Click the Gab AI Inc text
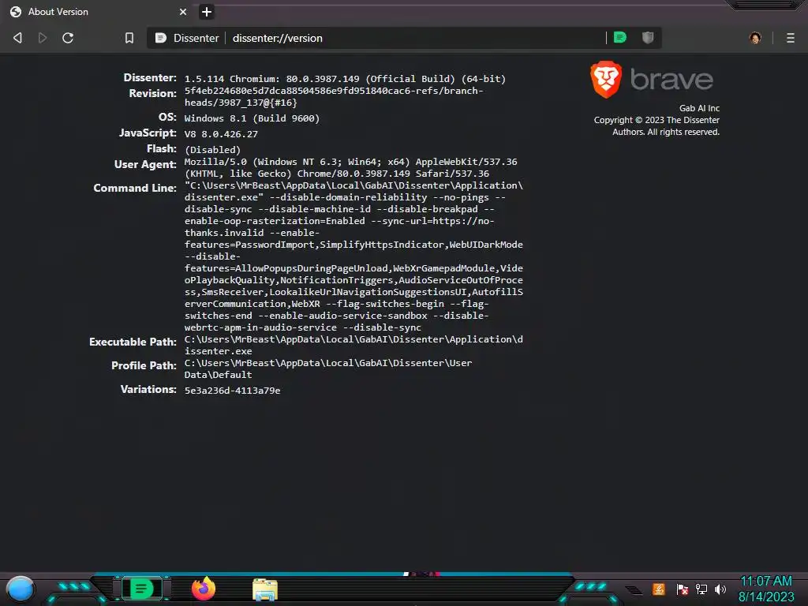The width and height of the screenshot is (808, 606). tap(699, 108)
